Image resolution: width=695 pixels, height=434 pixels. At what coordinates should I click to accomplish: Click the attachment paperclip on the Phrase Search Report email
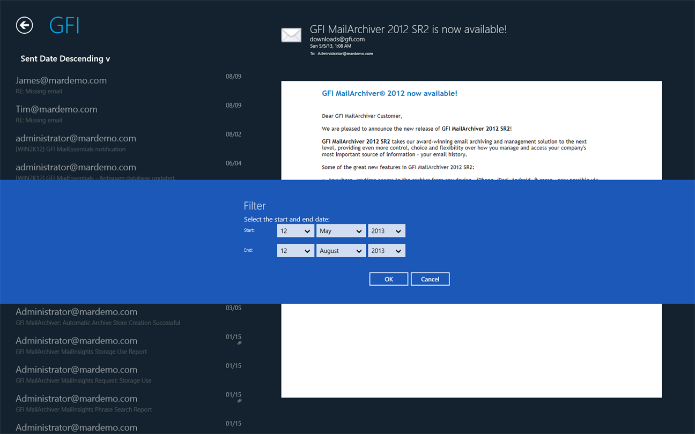coord(240,401)
